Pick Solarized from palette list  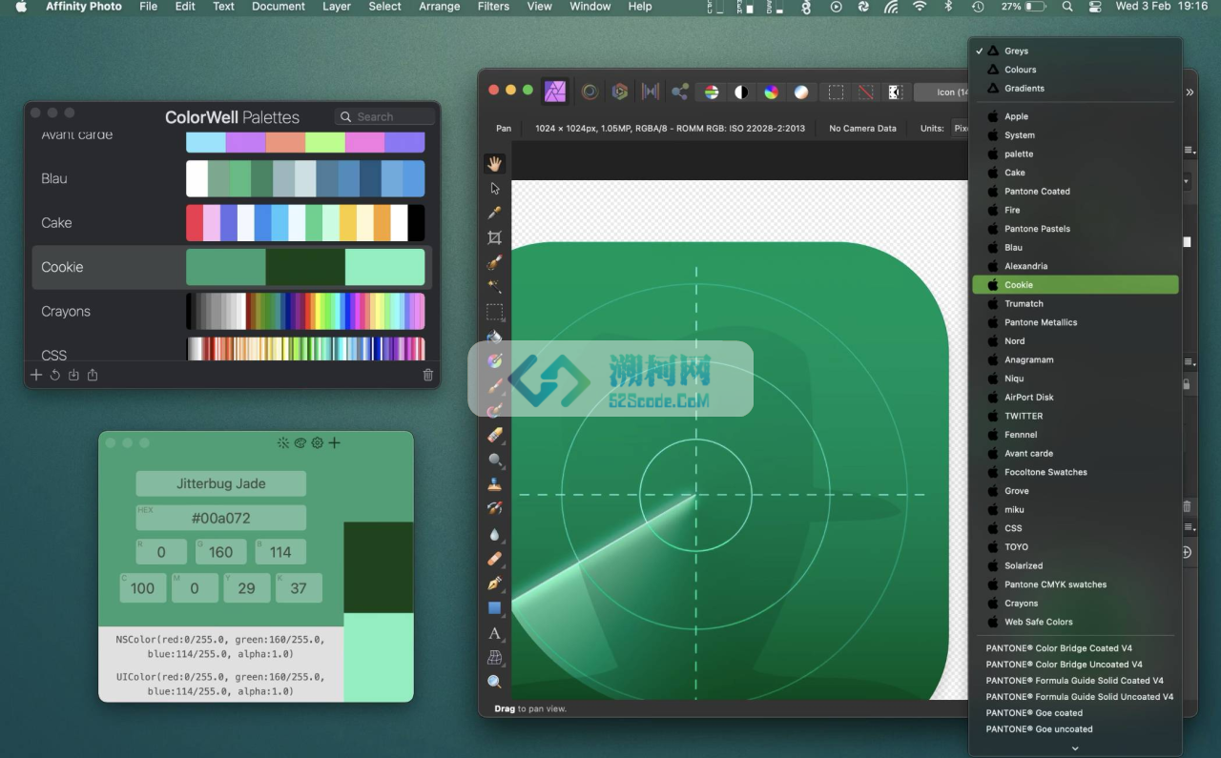point(1075,565)
